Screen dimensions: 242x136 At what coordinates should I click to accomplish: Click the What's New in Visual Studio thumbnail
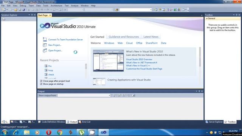pyautogui.click(x=109, y=60)
